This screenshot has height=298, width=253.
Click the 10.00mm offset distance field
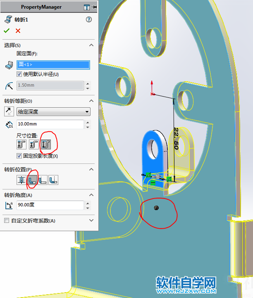click(50, 124)
